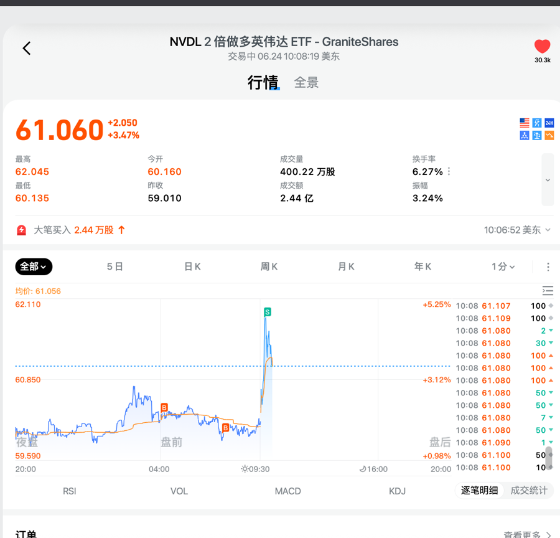Switch to 成交统计 view
Image resolution: width=560 pixels, height=538 pixels.
529,491
